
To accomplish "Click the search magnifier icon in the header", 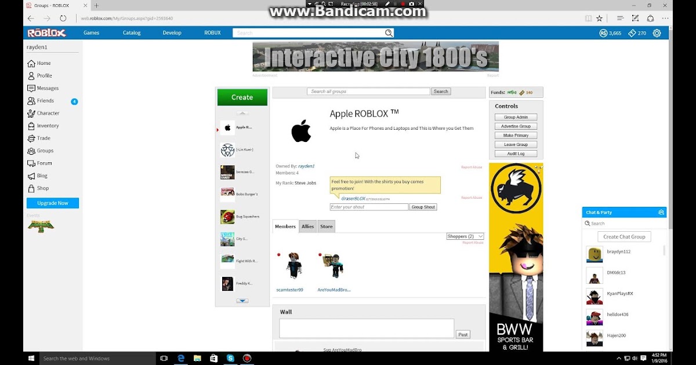I will [x=389, y=33].
